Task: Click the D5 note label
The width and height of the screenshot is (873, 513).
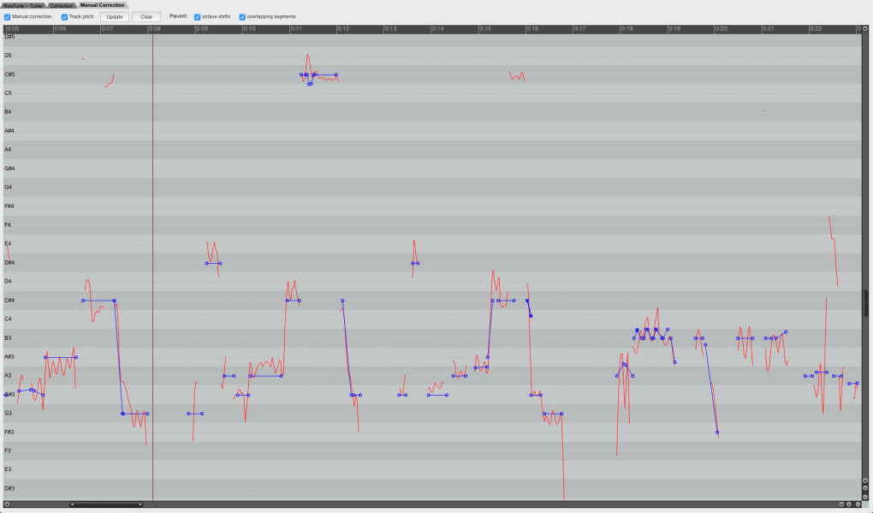Action: click(x=8, y=56)
